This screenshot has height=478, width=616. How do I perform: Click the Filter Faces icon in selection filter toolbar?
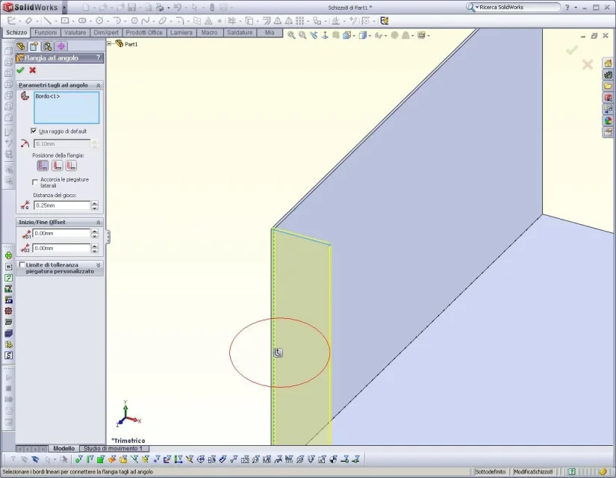101,459
